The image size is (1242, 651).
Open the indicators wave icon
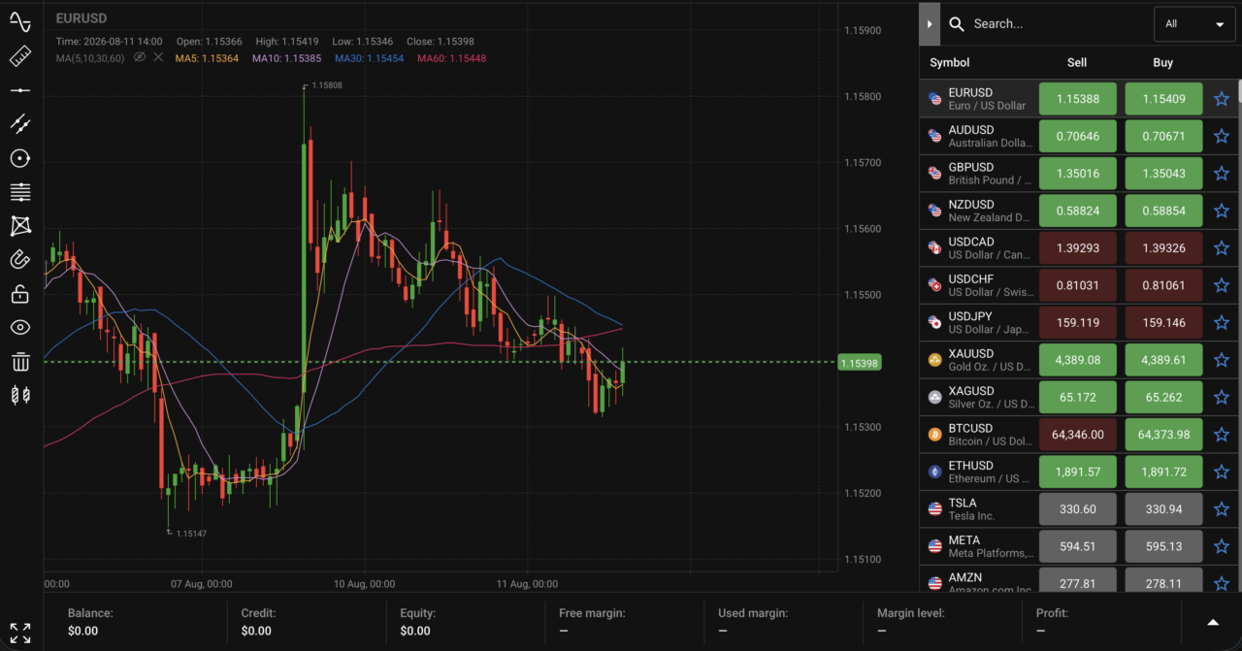[x=20, y=21]
